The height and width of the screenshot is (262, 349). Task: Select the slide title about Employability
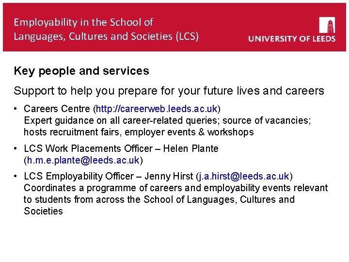(x=106, y=29)
